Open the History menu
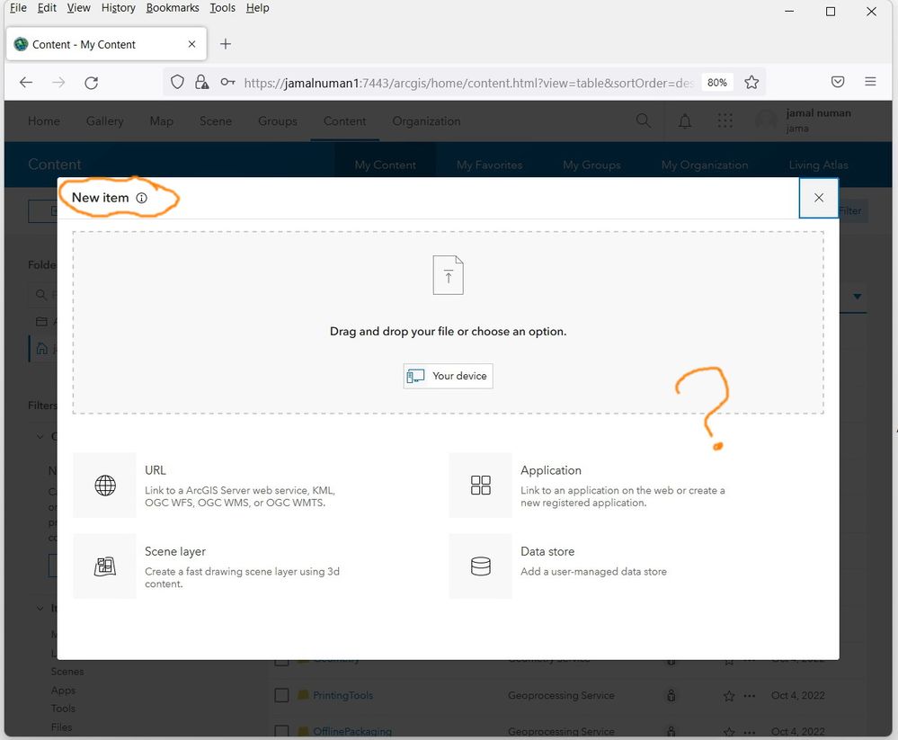Viewport: 898px width, 740px height. click(x=118, y=8)
